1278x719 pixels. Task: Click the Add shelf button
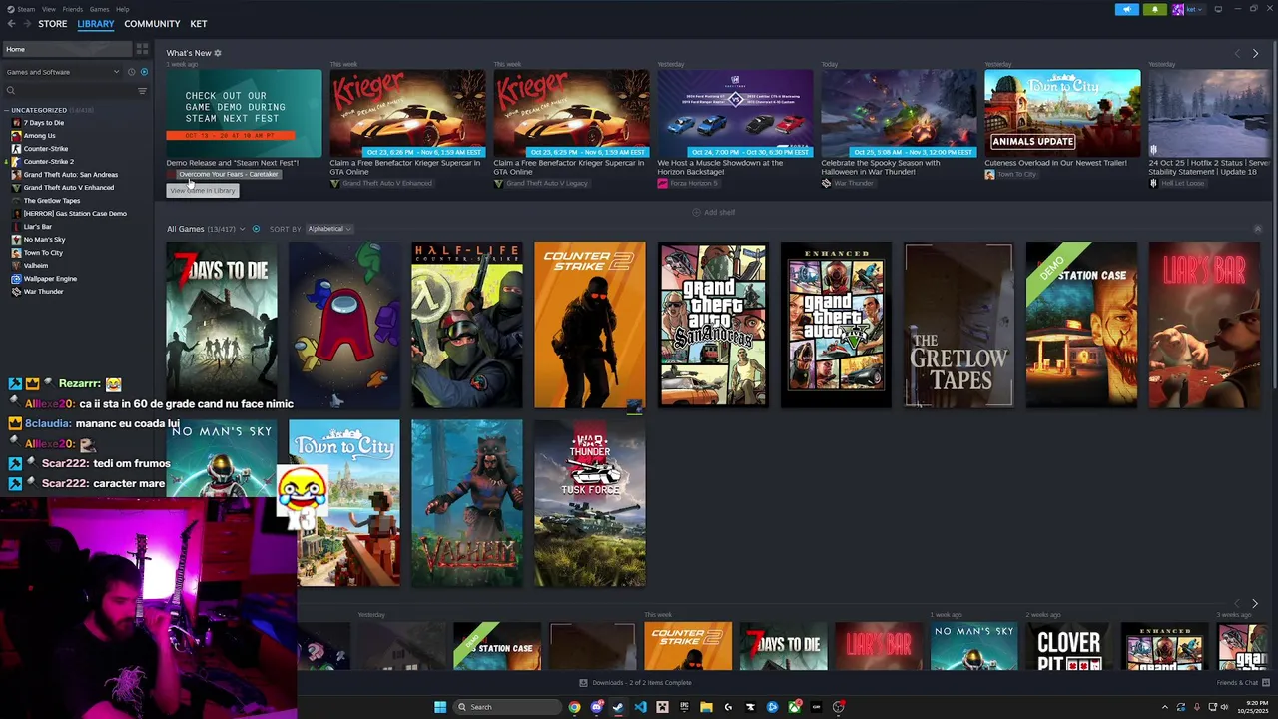(714, 212)
